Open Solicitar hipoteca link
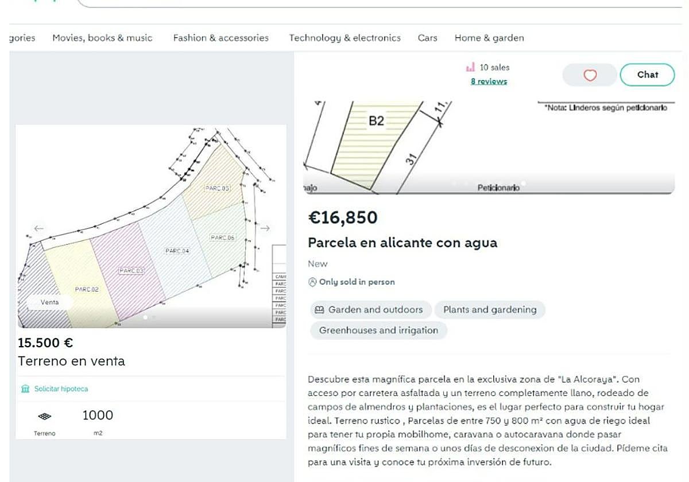Image resolution: width=689 pixels, height=482 pixels. tap(61, 389)
